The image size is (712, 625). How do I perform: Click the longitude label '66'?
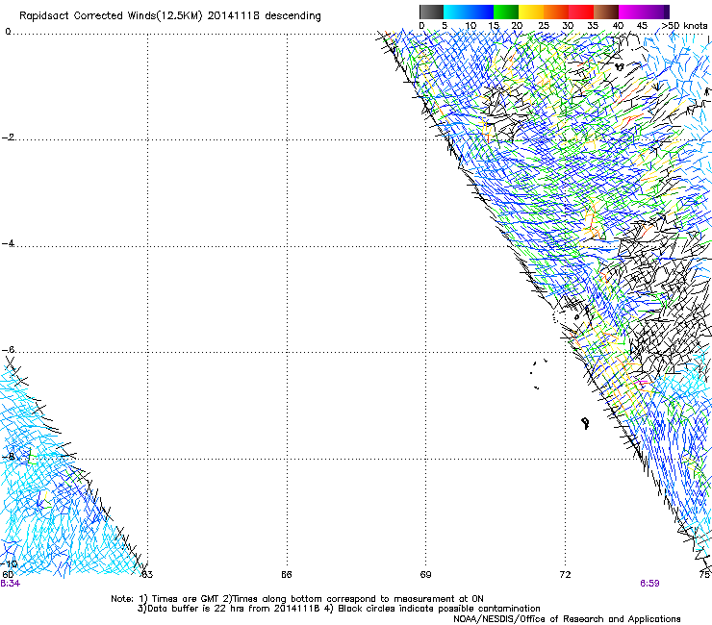[286, 575]
